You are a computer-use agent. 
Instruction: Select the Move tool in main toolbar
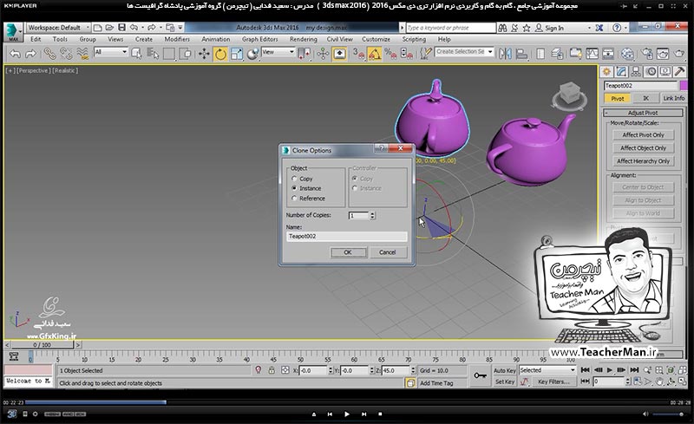coord(204,55)
